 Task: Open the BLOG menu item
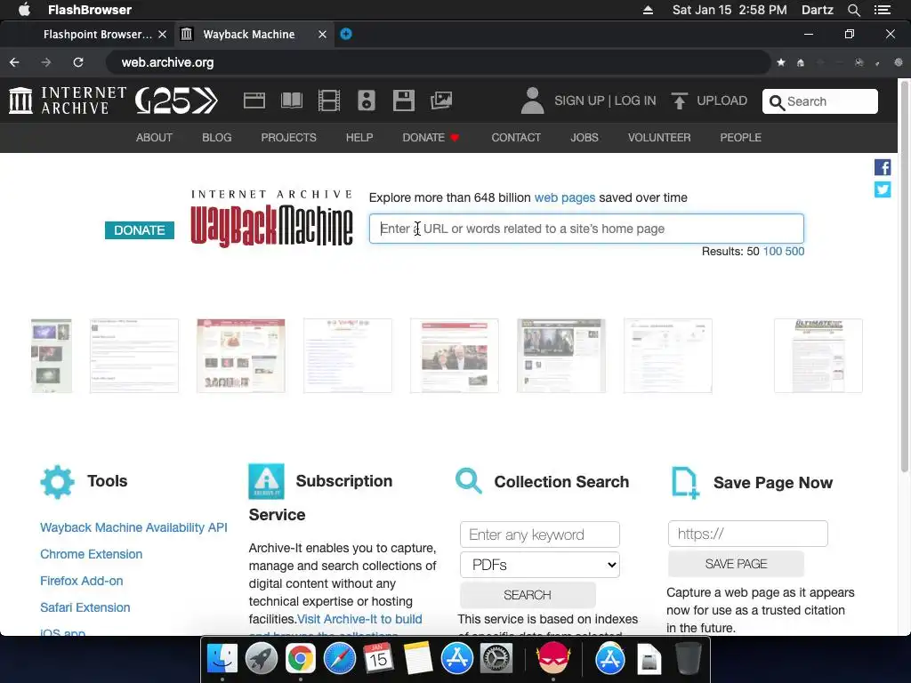point(217,138)
